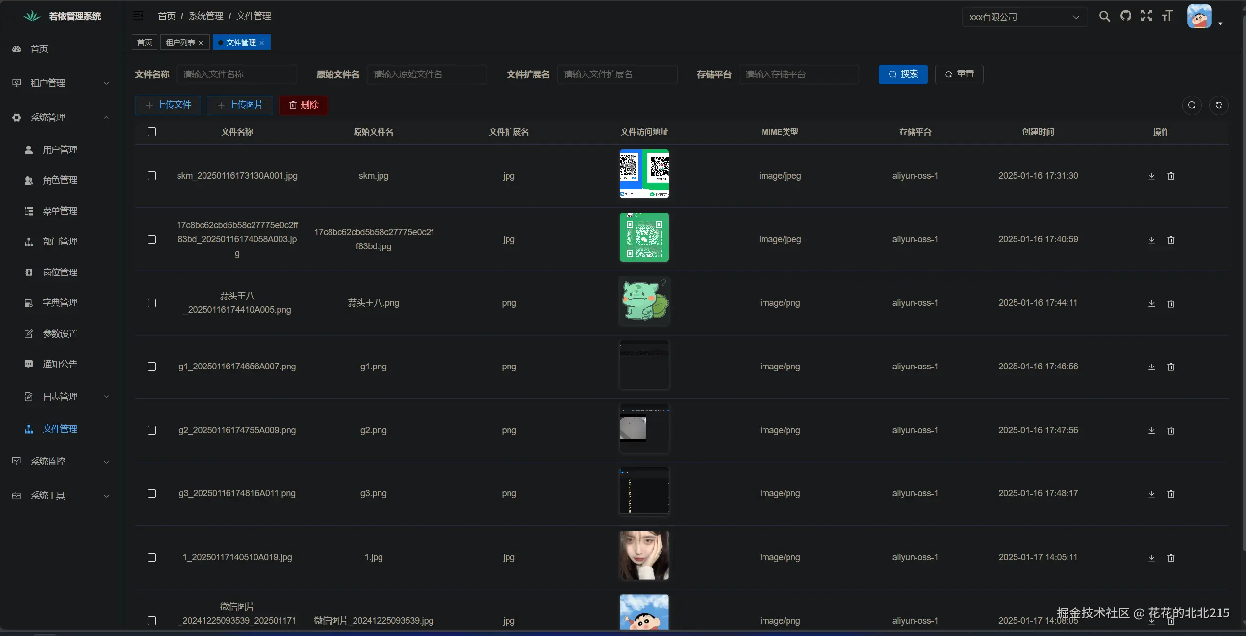Open the xxx有限公司 tenant dropdown
1246x636 pixels.
(x=1024, y=17)
